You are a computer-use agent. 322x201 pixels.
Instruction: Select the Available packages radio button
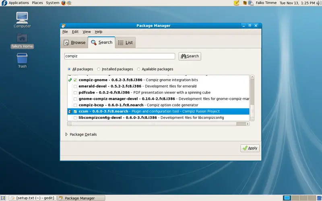click(x=138, y=69)
